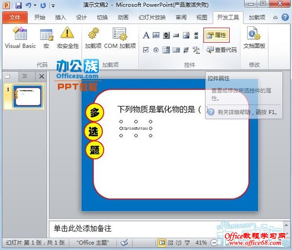Click the 加载项 add-ins gear icon
The image size is (292, 250).
click(93, 38)
